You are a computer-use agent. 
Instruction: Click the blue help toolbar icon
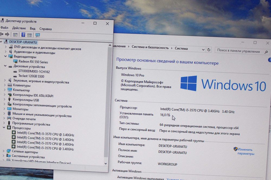tap(23, 35)
